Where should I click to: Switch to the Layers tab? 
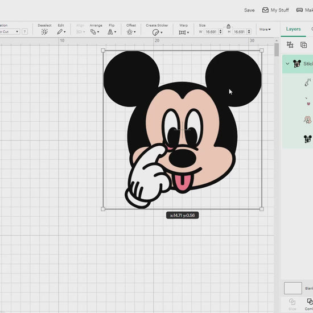pyautogui.click(x=293, y=29)
